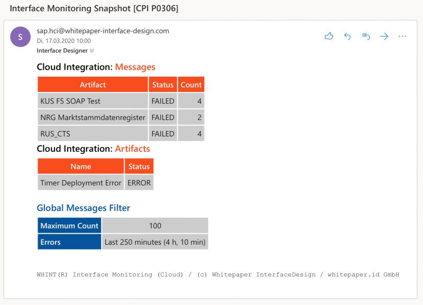Expand the Interface Designer recipient chevron

(x=91, y=50)
